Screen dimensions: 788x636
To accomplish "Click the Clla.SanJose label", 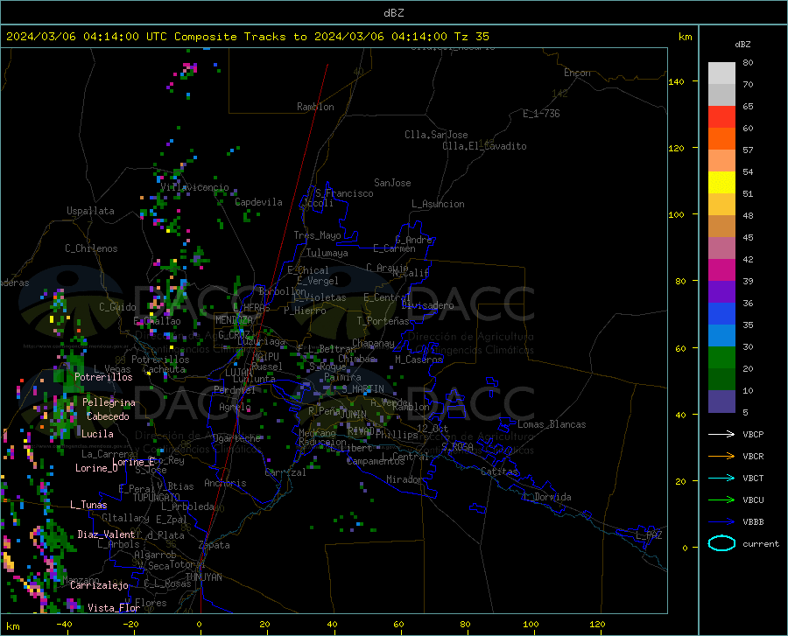I will pyautogui.click(x=436, y=135).
